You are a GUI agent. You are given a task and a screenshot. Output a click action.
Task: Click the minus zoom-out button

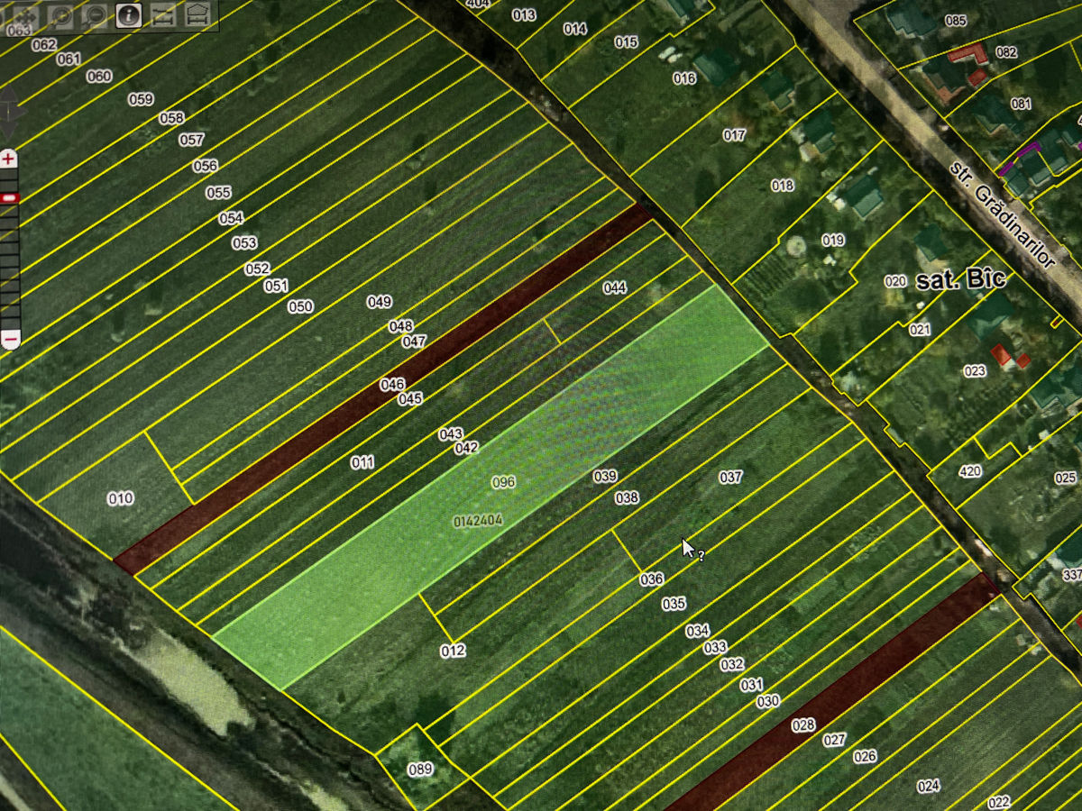click(x=10, y=340)
